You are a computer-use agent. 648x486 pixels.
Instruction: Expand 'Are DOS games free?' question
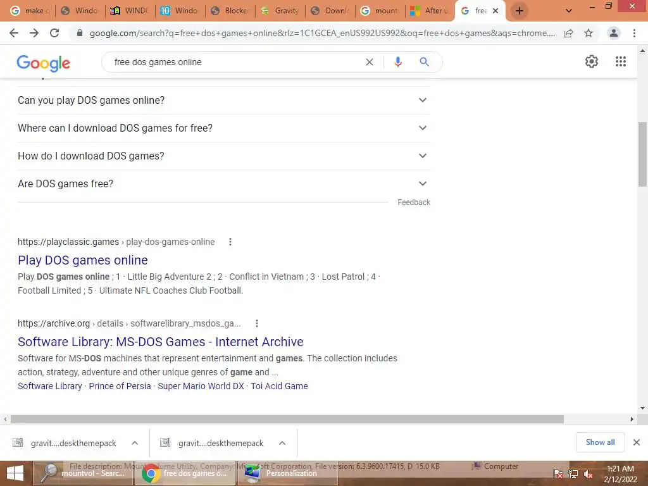click(223, 184)
